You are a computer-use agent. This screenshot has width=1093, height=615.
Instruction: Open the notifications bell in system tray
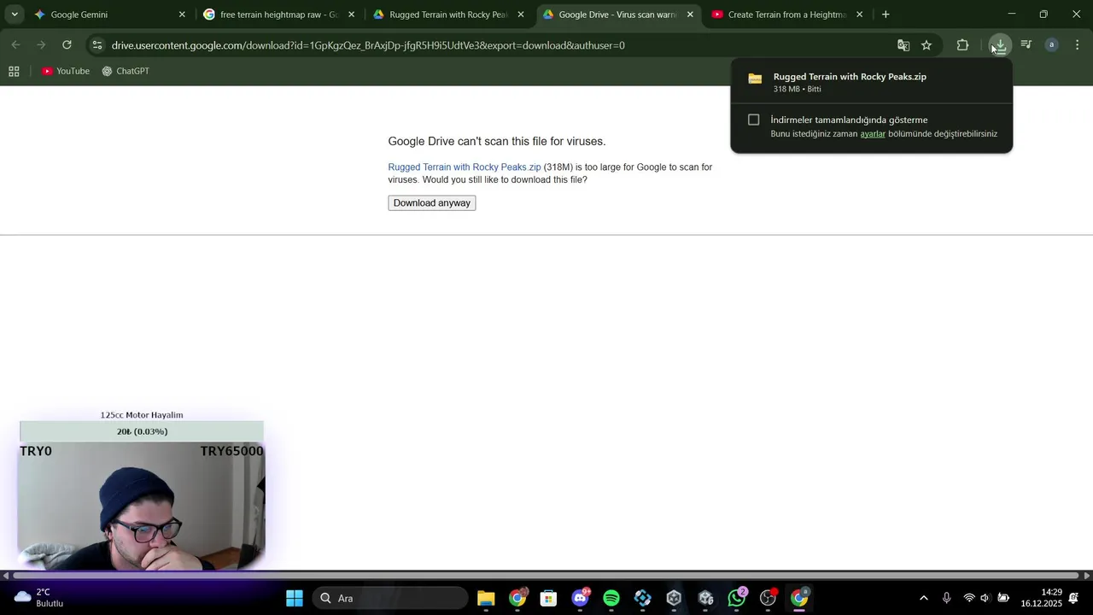click(1074, 598)
